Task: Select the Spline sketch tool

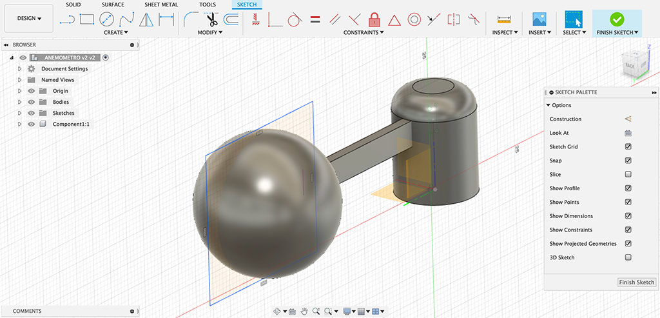Action: pos(126,19)
